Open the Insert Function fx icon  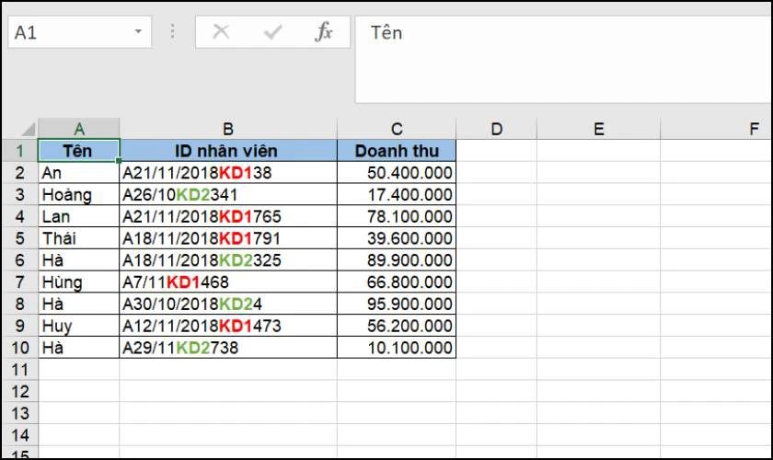(323, 32)
